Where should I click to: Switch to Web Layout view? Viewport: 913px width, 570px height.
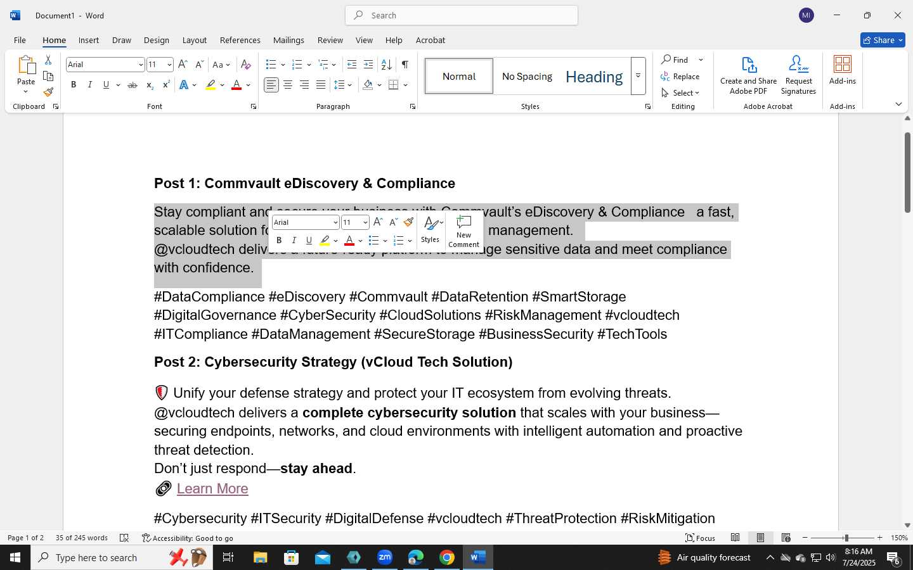click(786, 538)
